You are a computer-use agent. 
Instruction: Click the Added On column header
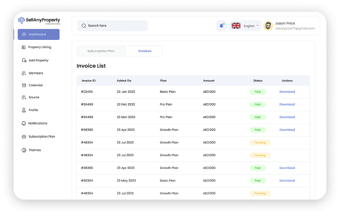click(124, 81)
